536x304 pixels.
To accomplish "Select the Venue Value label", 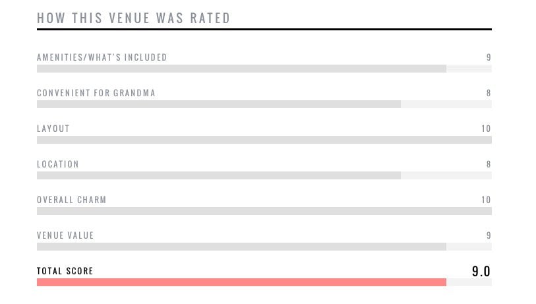I will pos(65,235).
